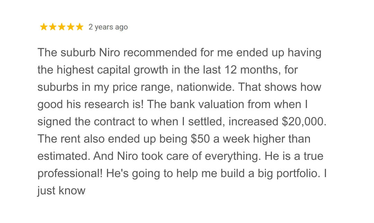
Task: Click the fourth yellow rating star
Action: click(71, 27)
